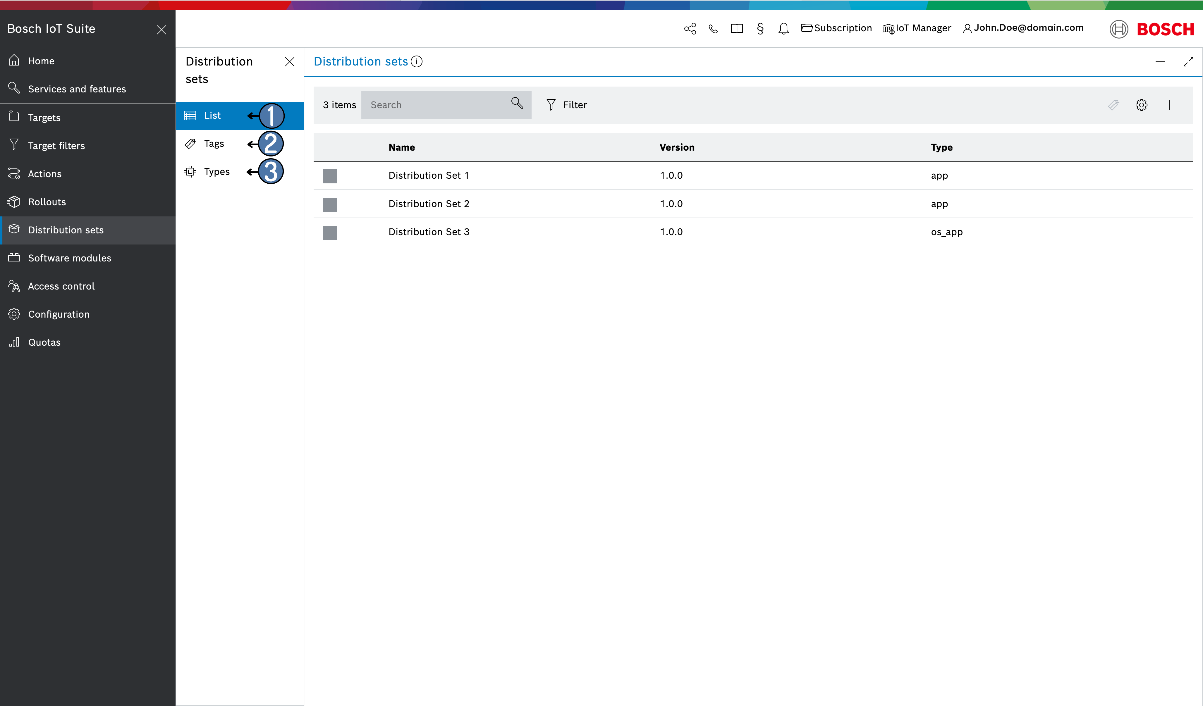Click the legal paragraph symbol icon

click(x=760, y=29)
